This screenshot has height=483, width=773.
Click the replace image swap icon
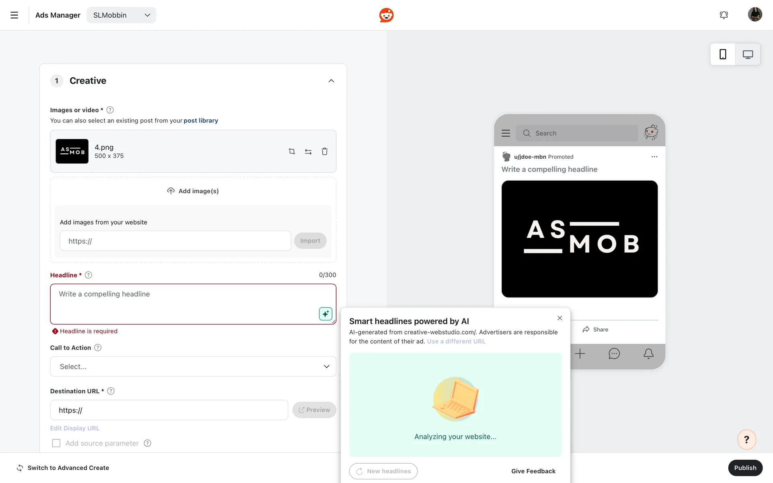308,151
